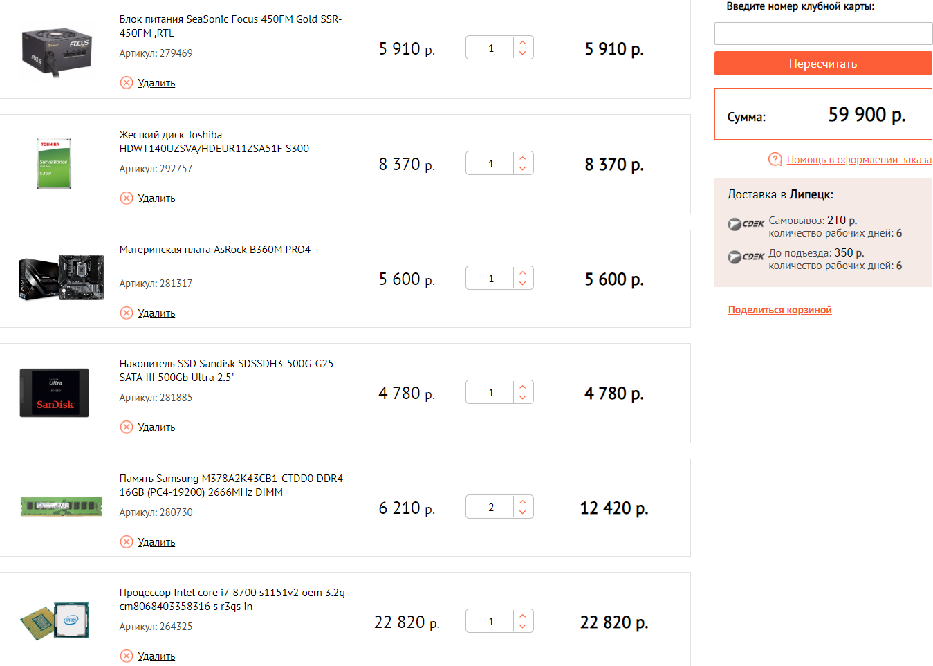The image size is (933, 666).
Task: Edit quantity field for Samsung memory
Action: [490, 508]
